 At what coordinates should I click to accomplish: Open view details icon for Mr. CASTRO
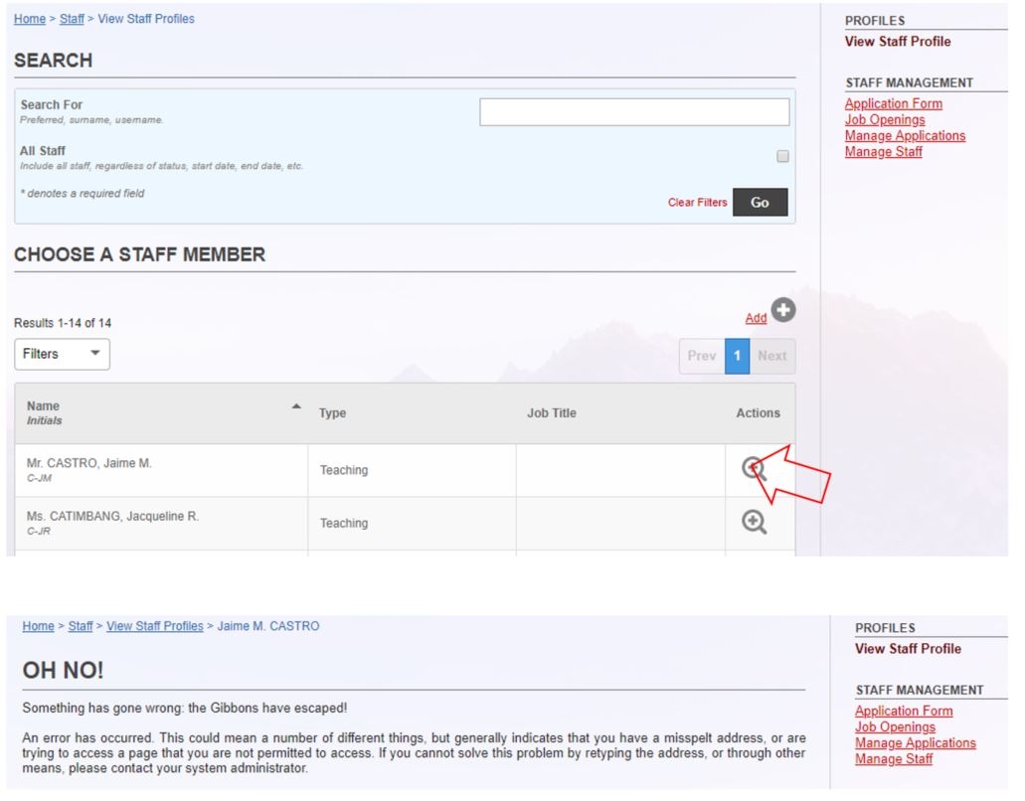[x=754, y=469]
